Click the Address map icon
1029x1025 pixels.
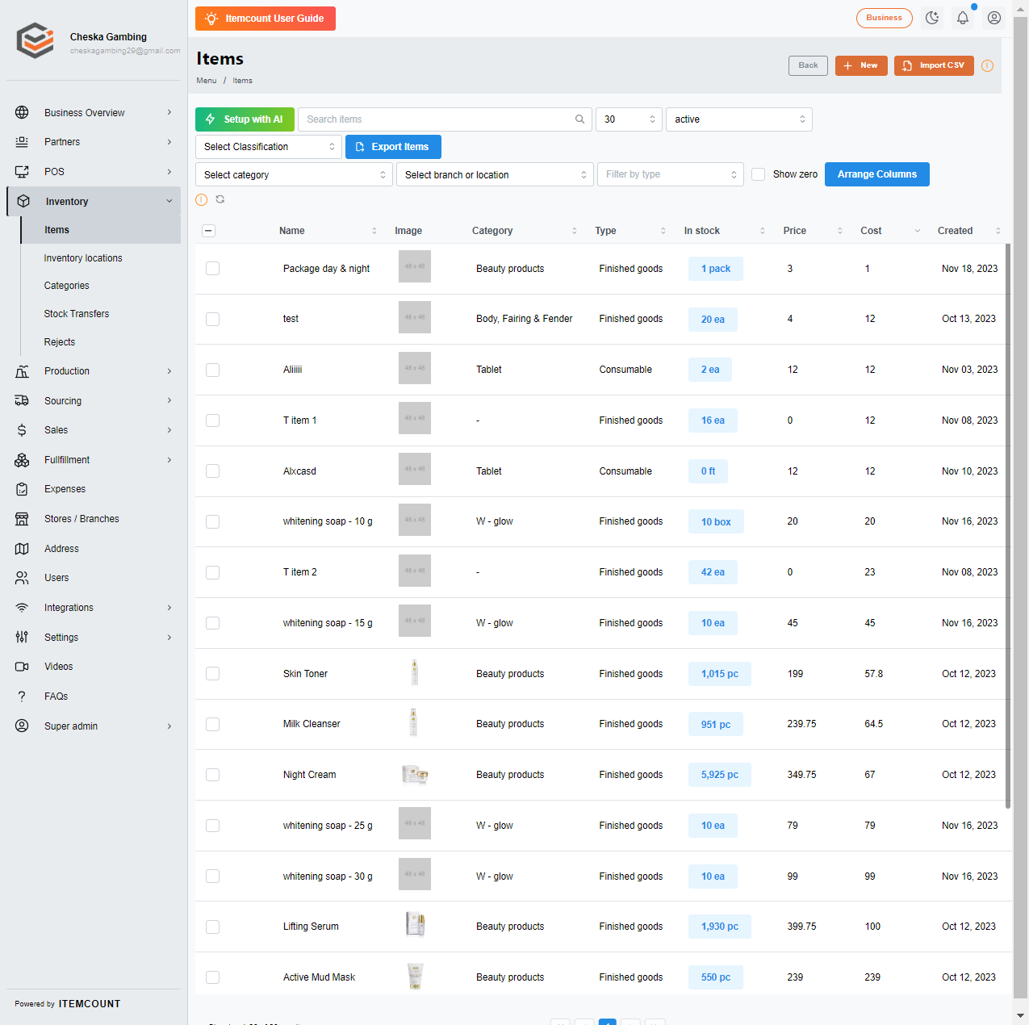[22, 549]
